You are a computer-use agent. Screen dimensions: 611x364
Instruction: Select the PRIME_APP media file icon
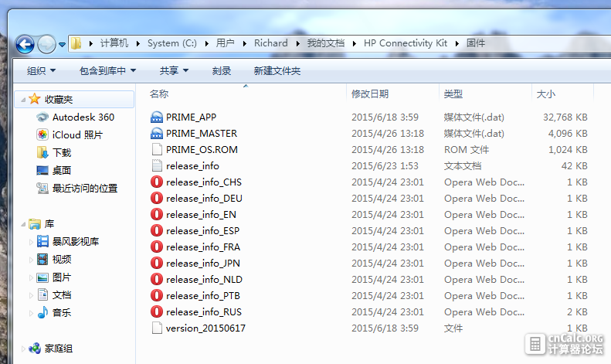pos(157,117)
